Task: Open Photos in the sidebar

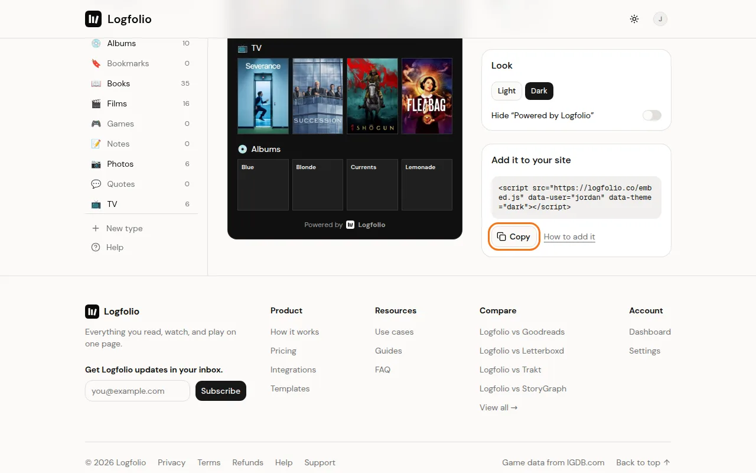Action: click(141, 164)
